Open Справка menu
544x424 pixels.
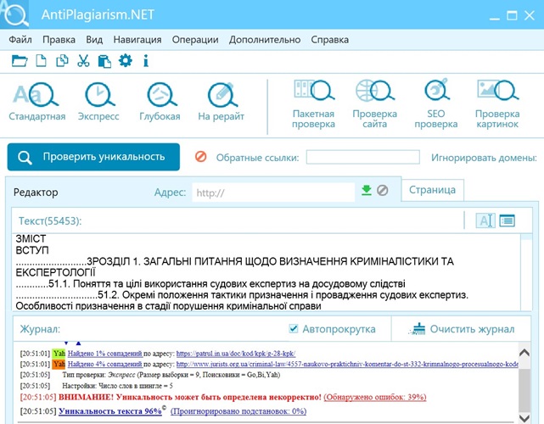pyautogui.click(x=329, y=40)
